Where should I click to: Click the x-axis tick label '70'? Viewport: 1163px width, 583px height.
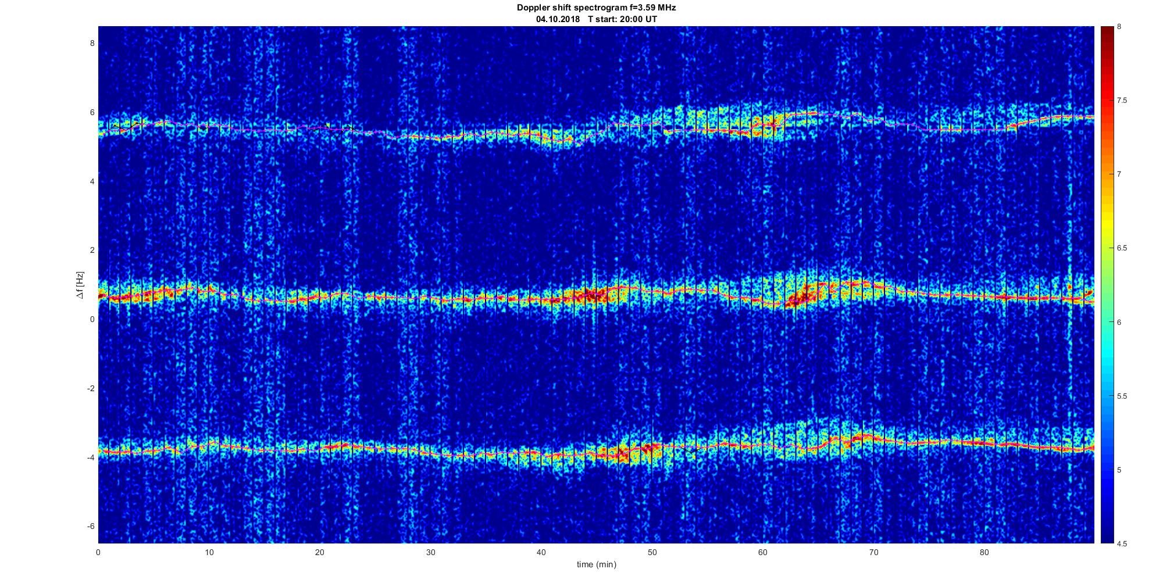(x=873, y=553)
